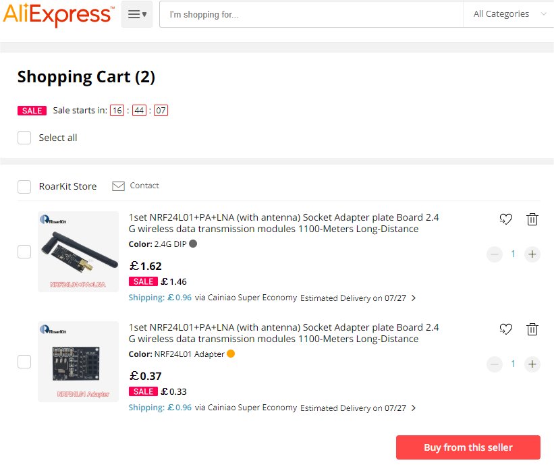This screenshot has height=469, width=554.
Task: Expand shipping details for NRF24L01 Adapter item
Action: [414, 408]
